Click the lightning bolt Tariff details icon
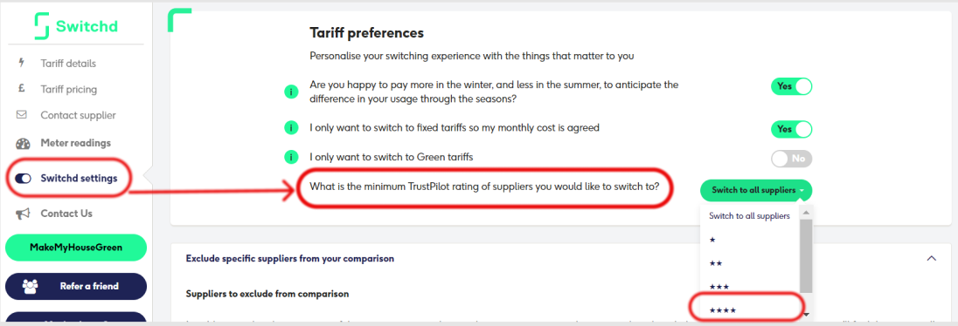The image size is (958, 326). coord(22,63)
